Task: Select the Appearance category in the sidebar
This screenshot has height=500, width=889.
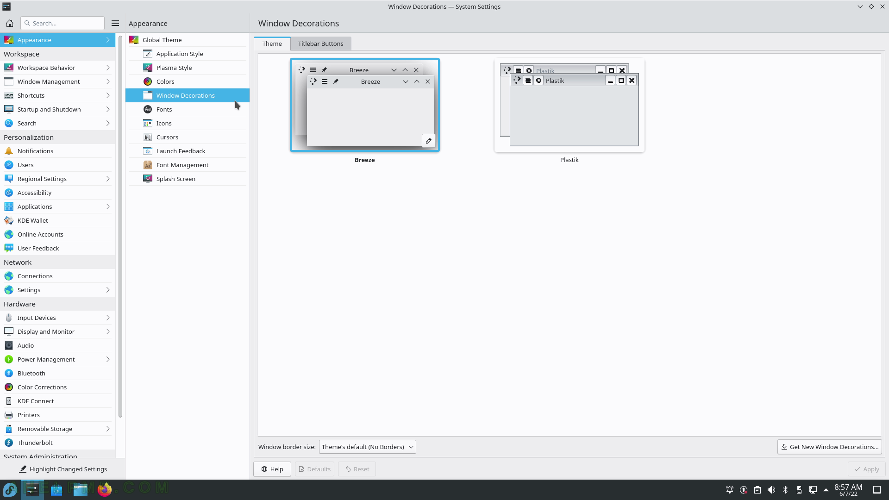Action: pos(57,40)
